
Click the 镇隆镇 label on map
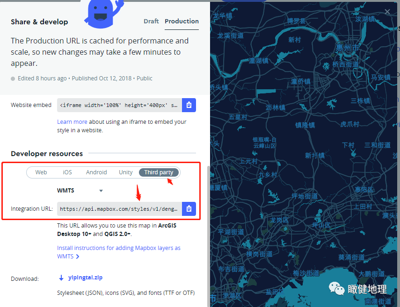[x=305, y=125]
